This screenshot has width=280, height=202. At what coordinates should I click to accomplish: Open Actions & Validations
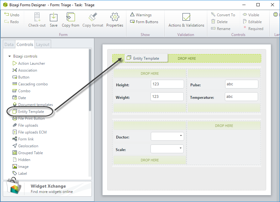coord(186,20)
